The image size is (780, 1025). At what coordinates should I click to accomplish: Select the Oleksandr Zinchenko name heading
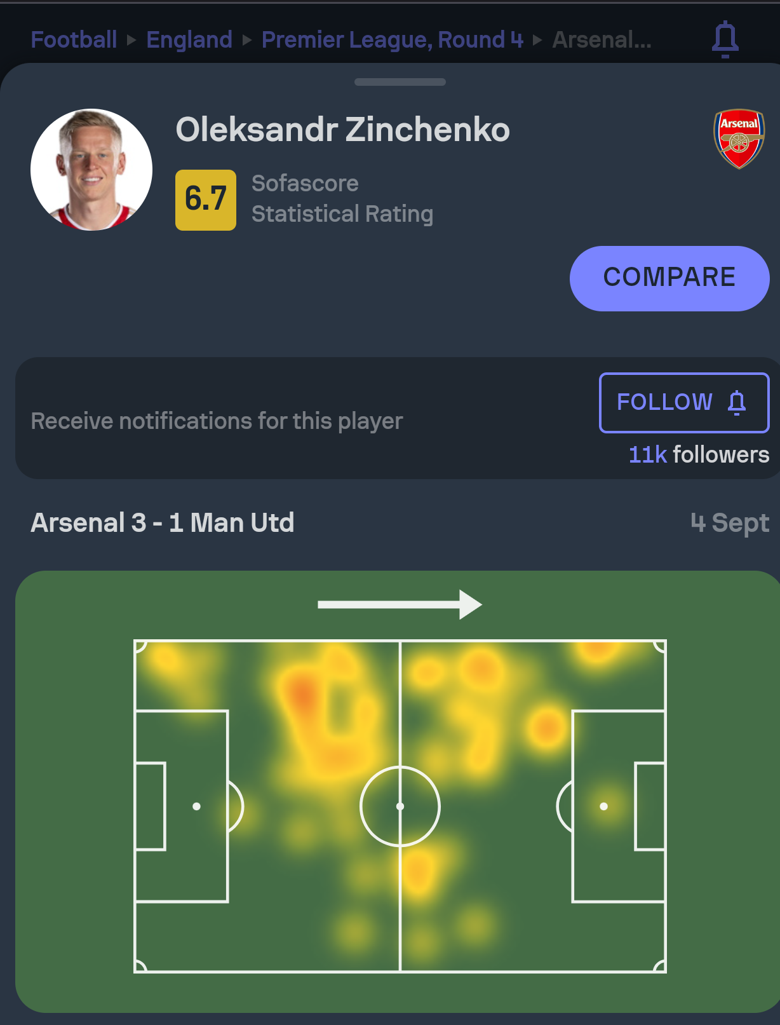[x=342, y=130]
